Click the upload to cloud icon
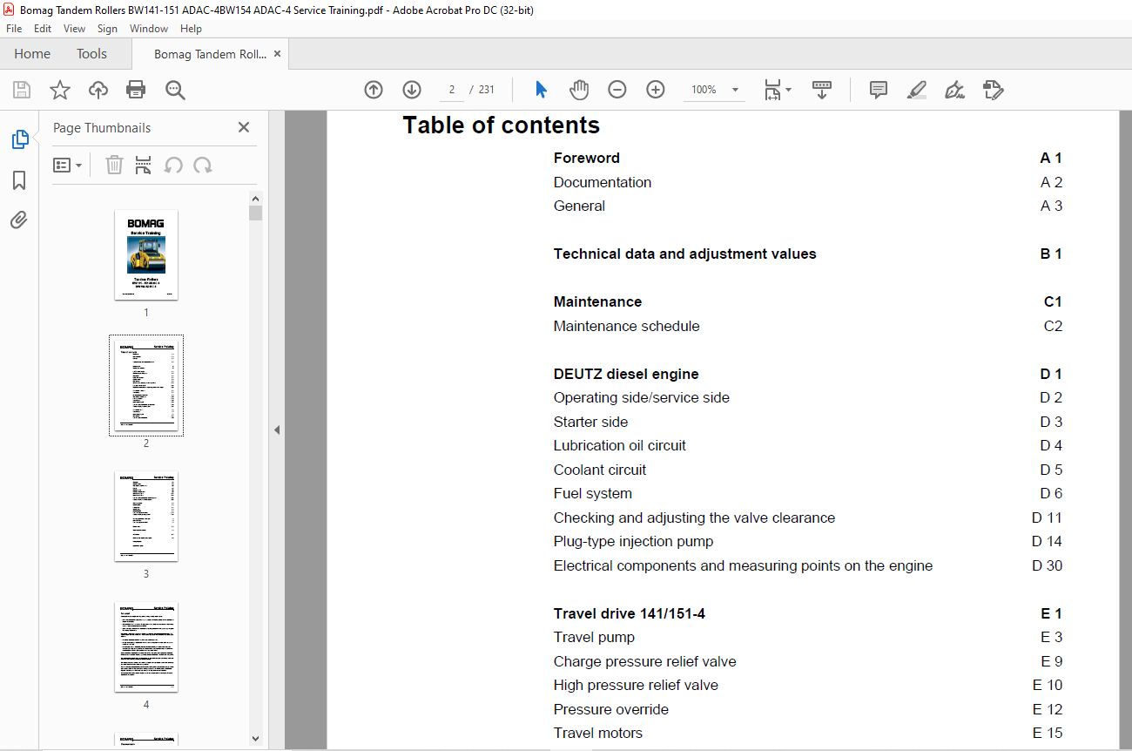This screenshot has height=751, width=1132. point(98,90)
